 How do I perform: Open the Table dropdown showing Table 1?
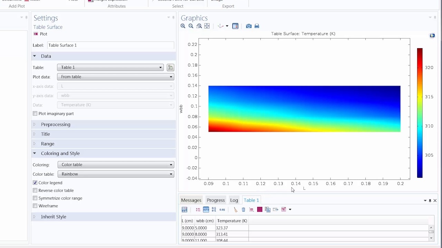point(110,68)
